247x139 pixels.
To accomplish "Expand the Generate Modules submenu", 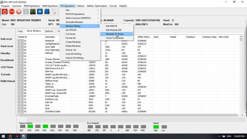I will [x=80, y=22].
